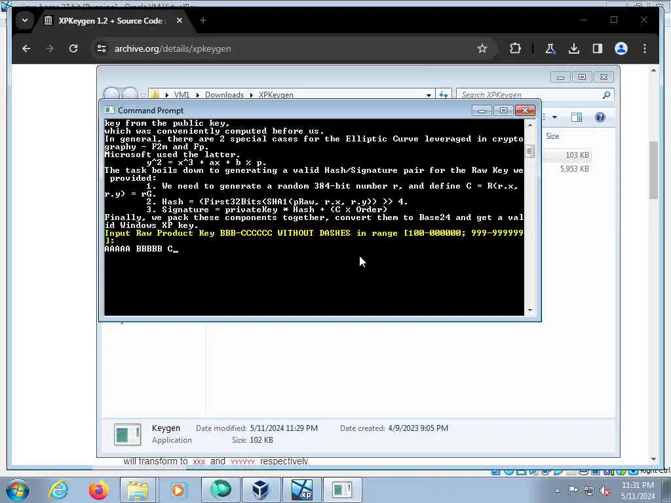671x503 pixels.
Task: Click the web page scroll up arrow
Action: coord(653,70)
